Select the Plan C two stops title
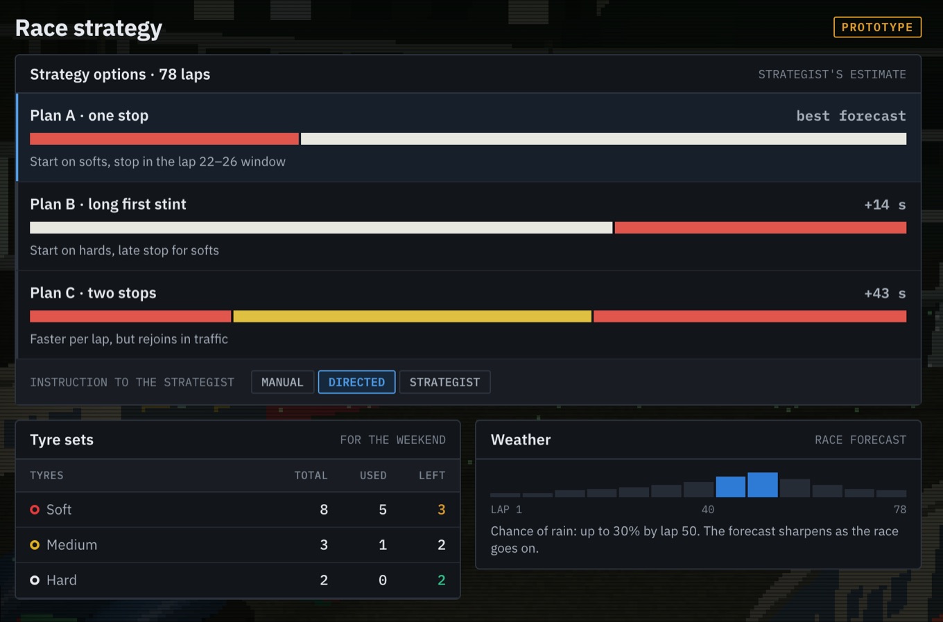Viewport: 943px width, 622px height. click(x=93, y=293)
